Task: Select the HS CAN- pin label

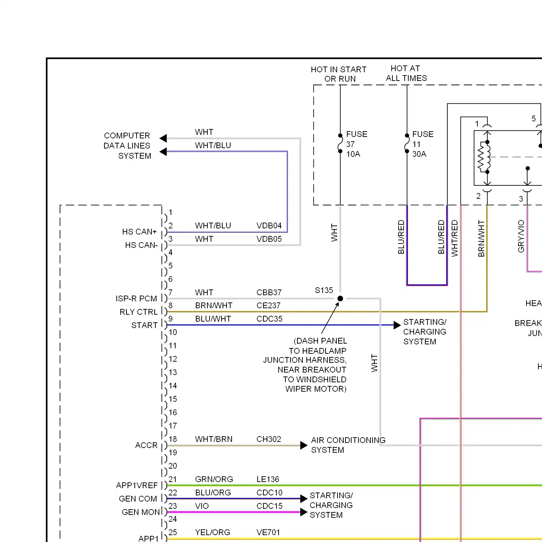Action: (x=141, y=245)
